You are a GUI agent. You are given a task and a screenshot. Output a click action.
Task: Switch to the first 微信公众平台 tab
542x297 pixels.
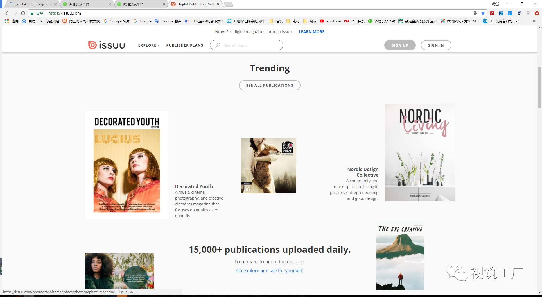pos(87,4)
